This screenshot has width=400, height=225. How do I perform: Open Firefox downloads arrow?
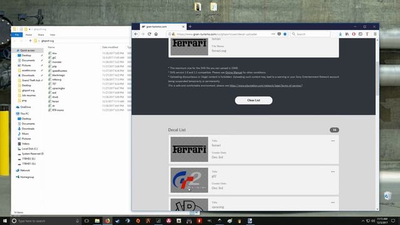coord(340,34)
